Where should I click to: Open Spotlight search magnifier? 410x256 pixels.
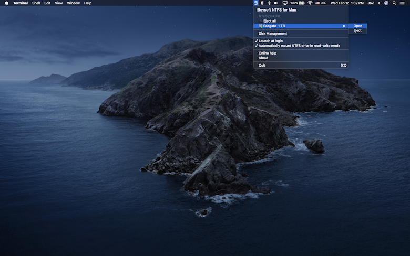point(394,3)
